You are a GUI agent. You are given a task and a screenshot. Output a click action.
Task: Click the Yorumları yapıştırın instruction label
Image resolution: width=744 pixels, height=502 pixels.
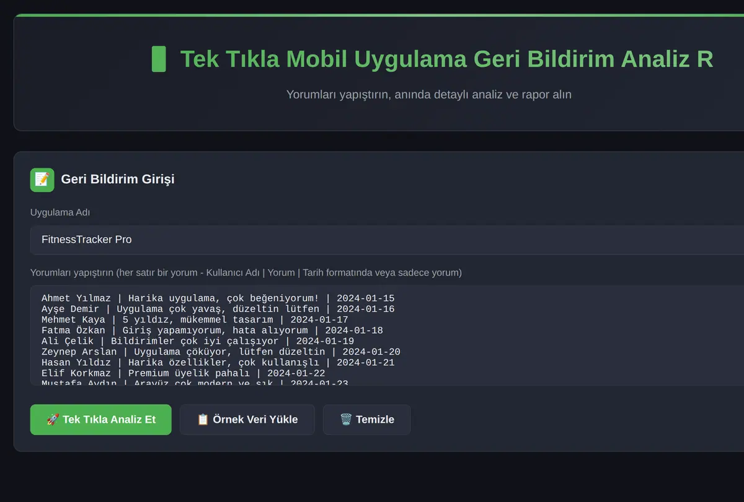246,272
